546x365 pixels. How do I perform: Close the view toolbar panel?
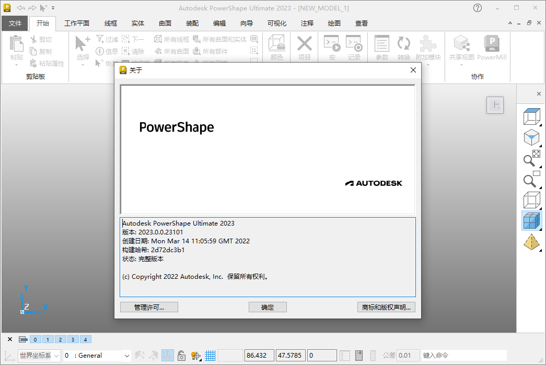(539, 93)
